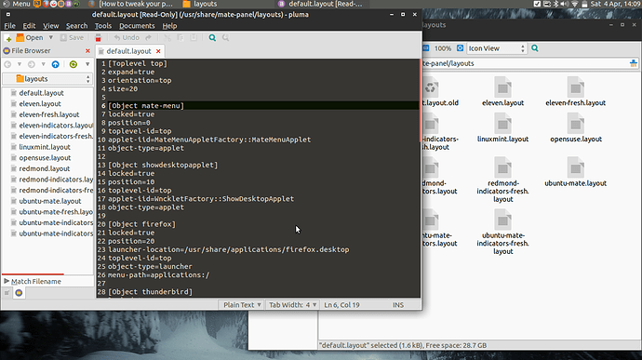
Task: Open the Tools menu
Action: [x=102, y=26]
